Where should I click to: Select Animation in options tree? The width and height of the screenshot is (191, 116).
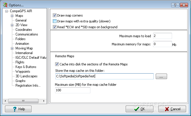[x=22, y=44]
